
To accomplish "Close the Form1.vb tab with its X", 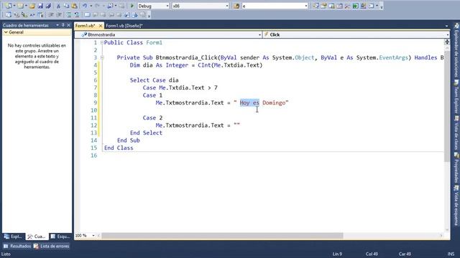I will pyautogui.click(x=101, y=26).
